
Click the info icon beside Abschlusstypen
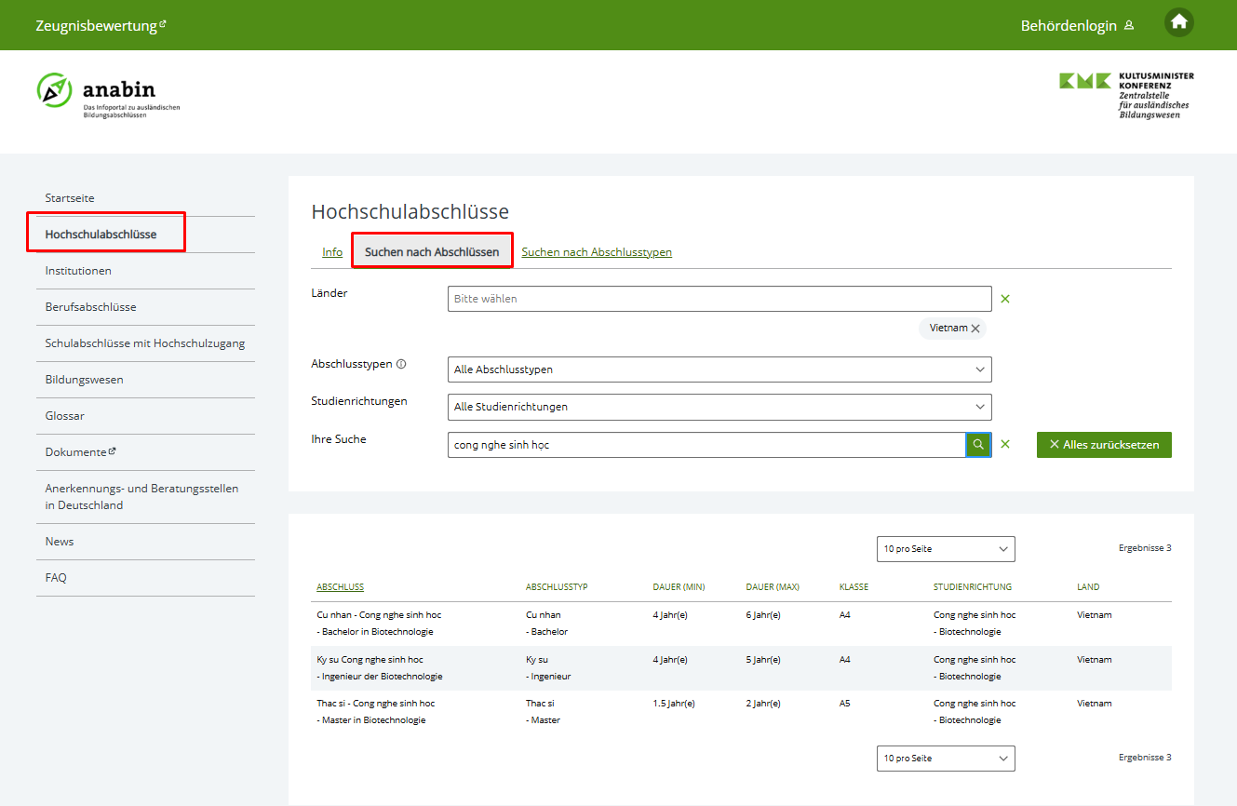pos(401,365)
